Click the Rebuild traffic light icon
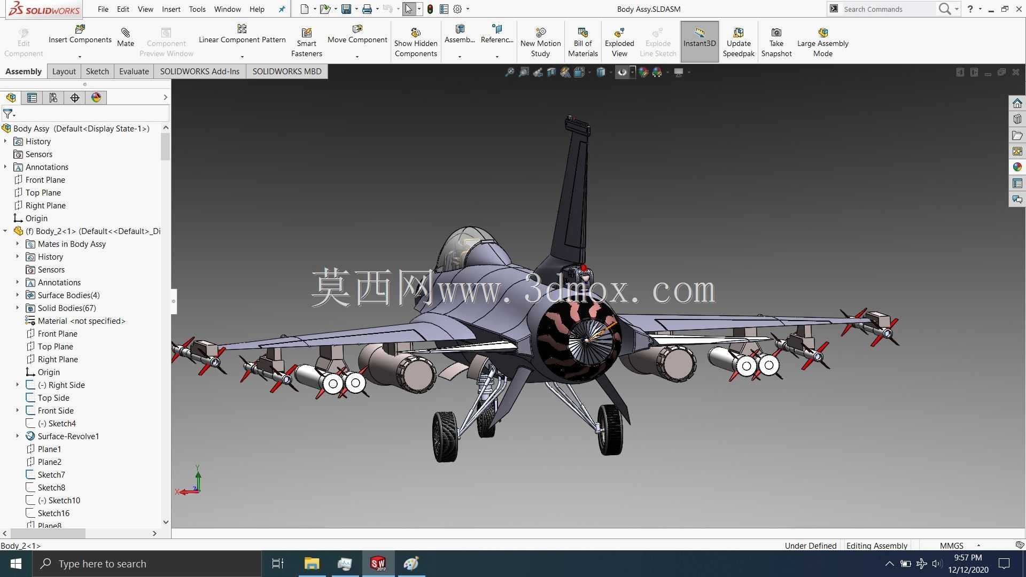 (430, 9)
